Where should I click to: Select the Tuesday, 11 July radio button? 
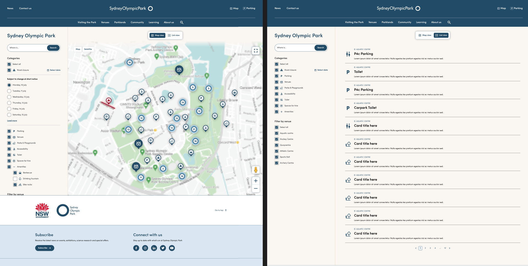pyautogui.click(x=9, y=91)
